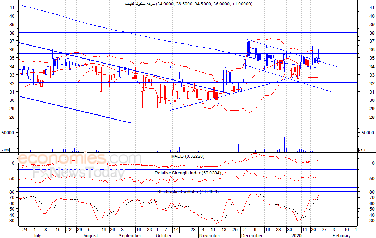Select the September month label
The width and height of the screenshot is (376, 238).
(130, 235)
